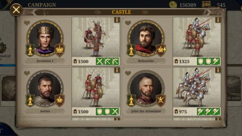The height and width of the screenshot is (136, 242).
Task: Tap the John the Armenian name label
Action: pyautogui.click(x=146, y=111)
